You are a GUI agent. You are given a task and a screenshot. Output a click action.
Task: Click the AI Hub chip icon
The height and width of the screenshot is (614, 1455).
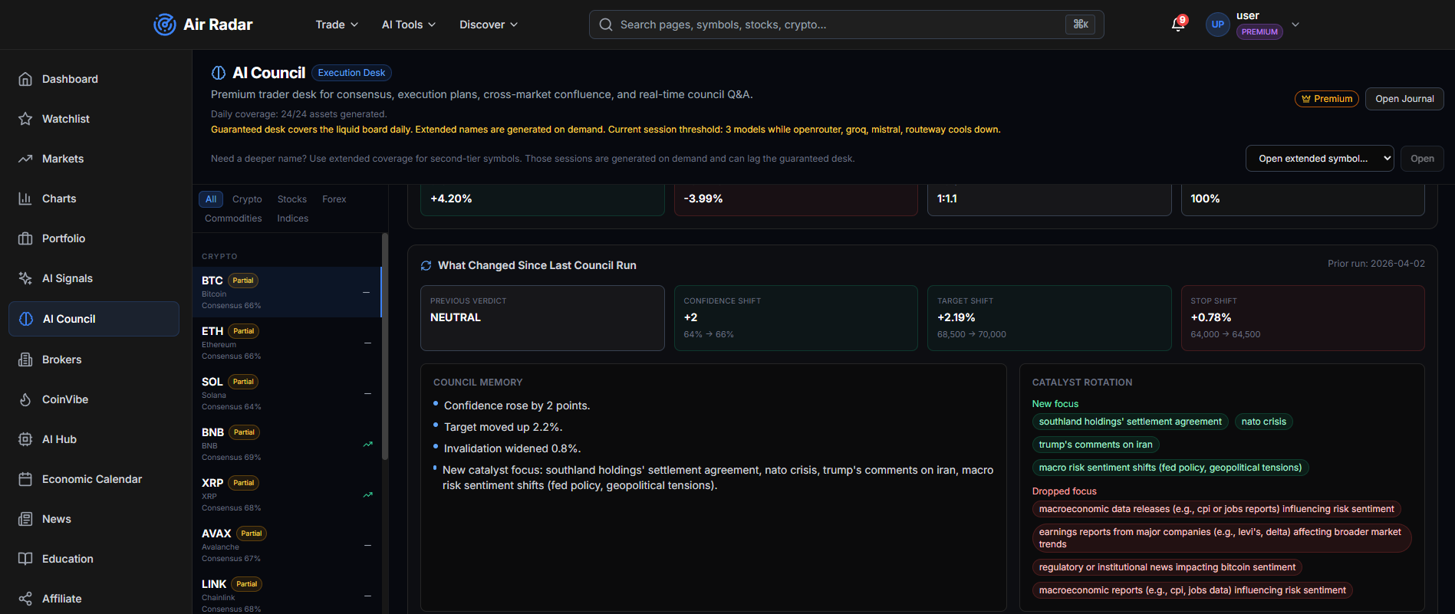(x=25, y=439)
